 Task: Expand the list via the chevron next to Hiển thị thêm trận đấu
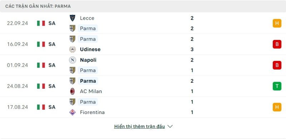pyautogui.click(x=170, y=126)
